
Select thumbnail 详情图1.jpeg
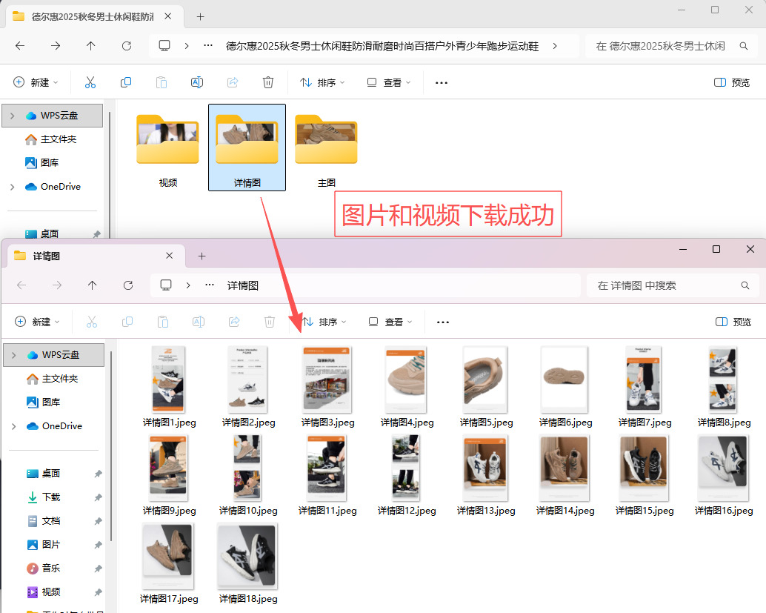click(169, 387)
